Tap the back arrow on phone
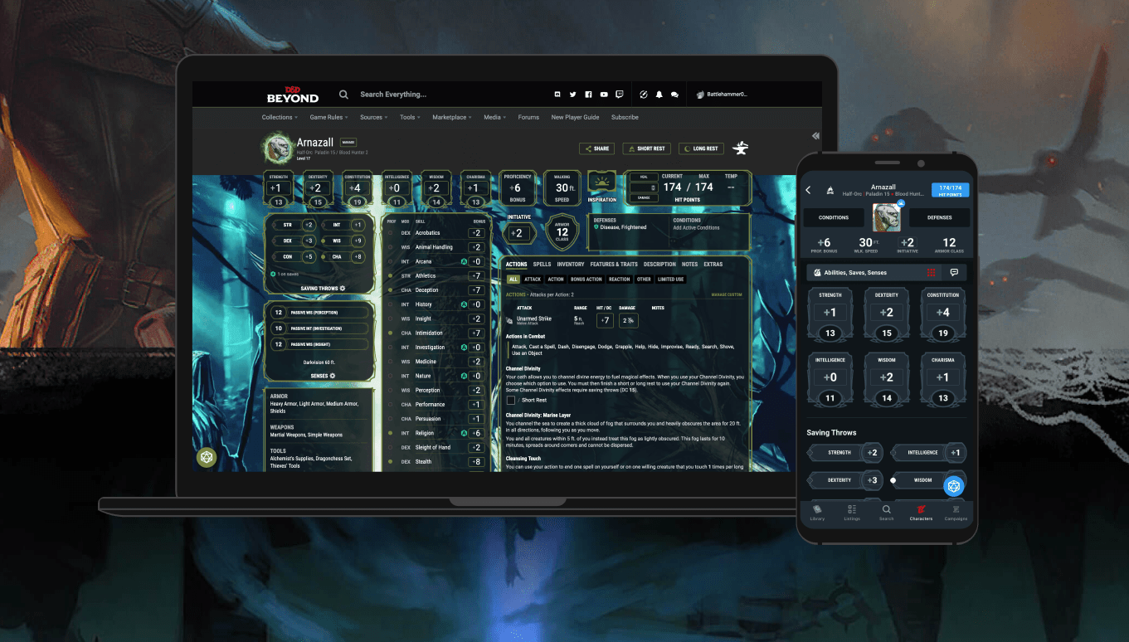1129x642 pixels. coord(809,190)
